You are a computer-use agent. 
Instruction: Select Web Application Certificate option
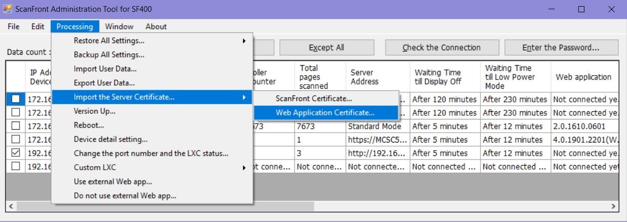point(325,113)
